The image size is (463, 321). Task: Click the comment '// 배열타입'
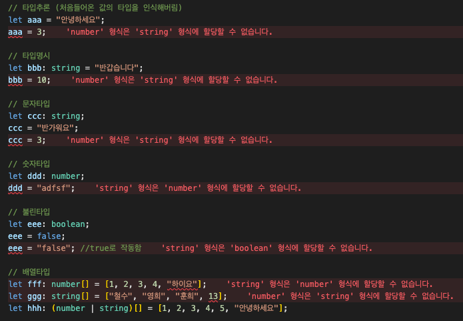point(29,272)
